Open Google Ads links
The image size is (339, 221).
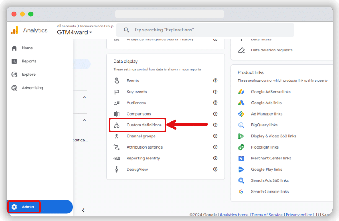point(266,103)
